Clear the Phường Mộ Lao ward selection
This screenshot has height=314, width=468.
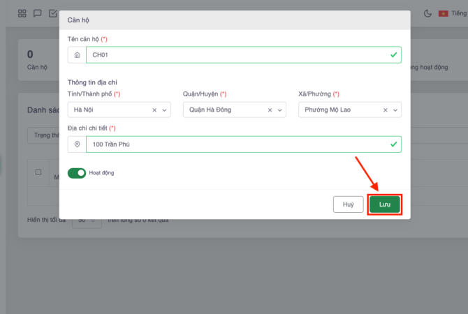coord(385,110)
